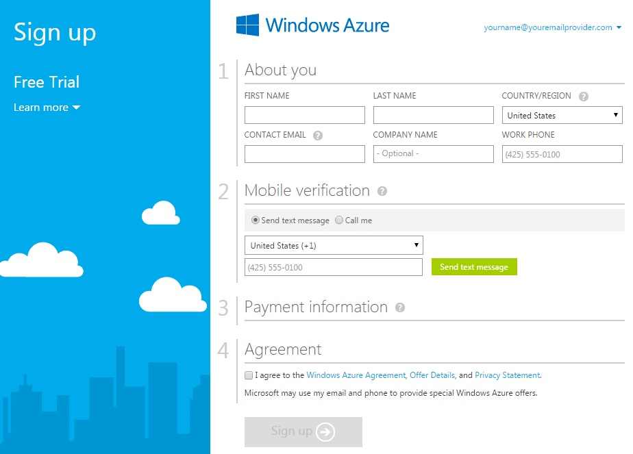The image size is (633, 454).
Task: Select the Send text message radio option
Action: [x=255, y=220]
